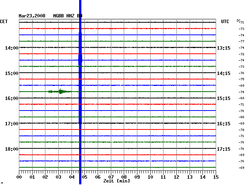Select minute 10 on the time axis
The width and height of the screenshot is (246, 187).
pyautogui.click(x=150, y=177)
